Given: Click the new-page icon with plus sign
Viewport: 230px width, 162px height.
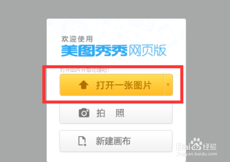Looking at the screenshot, I should [x=82, y=141].
